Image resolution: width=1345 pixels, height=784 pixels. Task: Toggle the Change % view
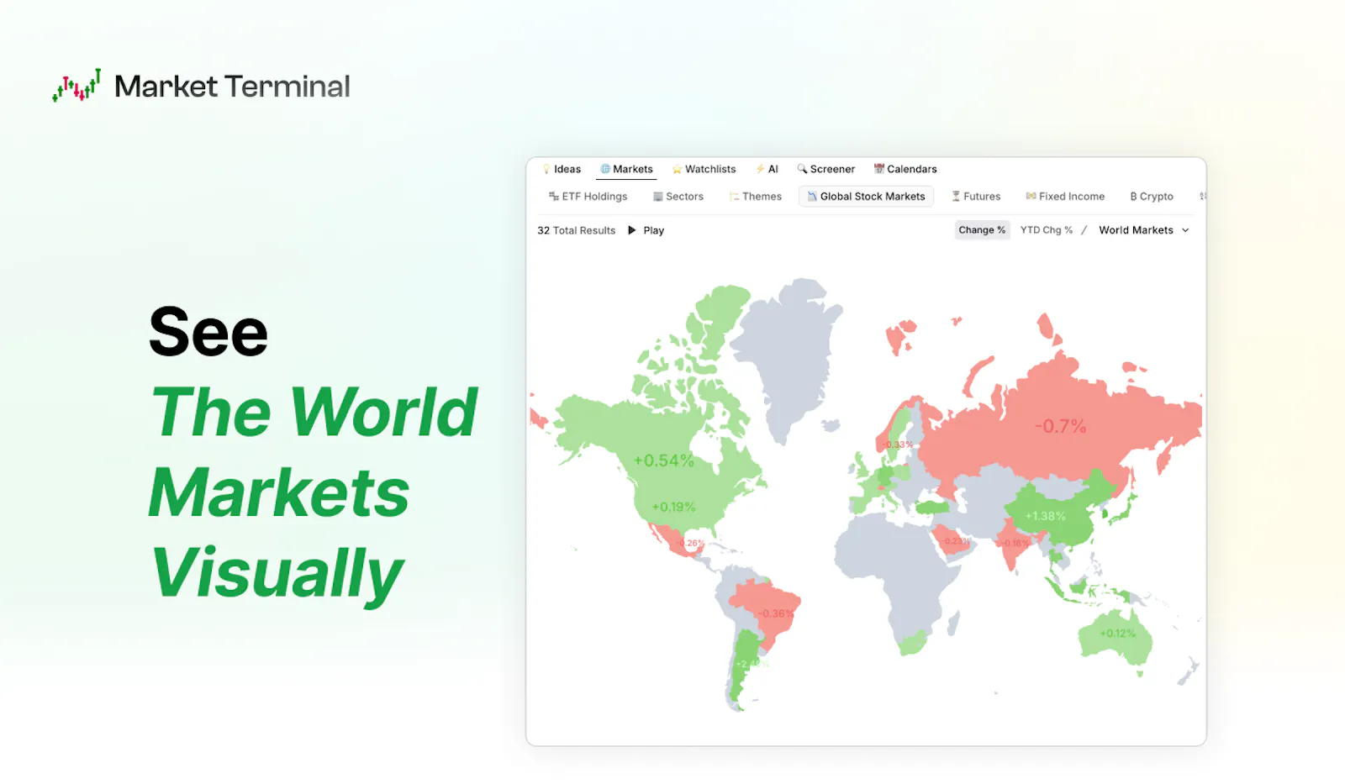(x=982, y=230)
